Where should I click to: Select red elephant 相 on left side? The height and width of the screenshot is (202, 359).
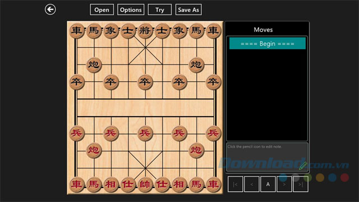(x=111, y=185)
